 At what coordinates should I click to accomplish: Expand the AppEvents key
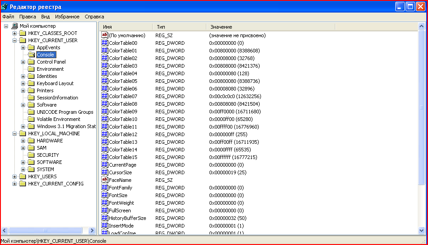click(x=23, y=47)
